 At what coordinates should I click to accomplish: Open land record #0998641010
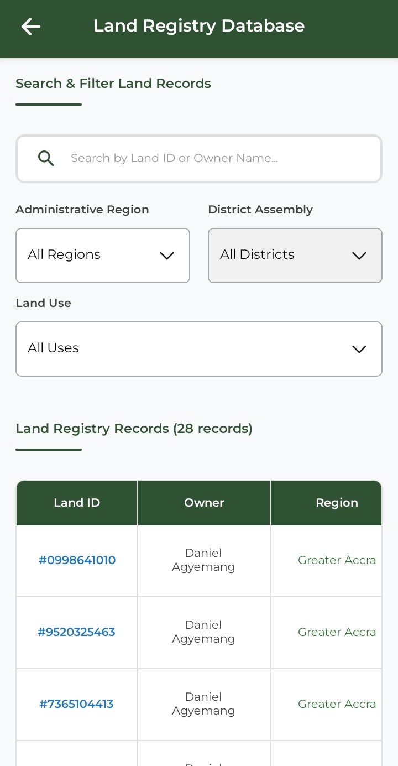[77, 560]
